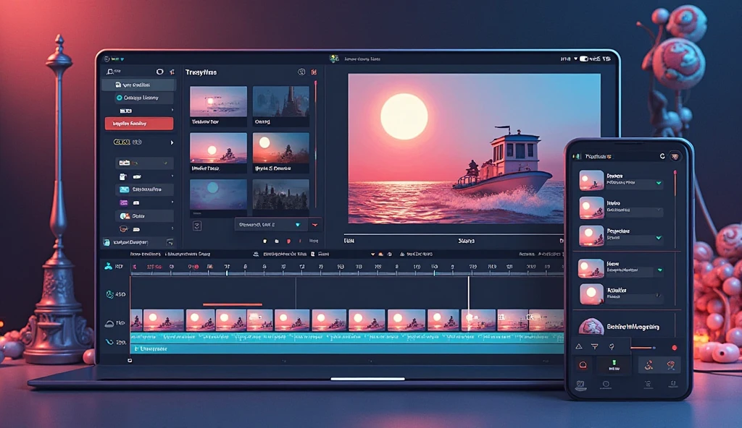Click the clock icon in the media panel header
The image size is (742, 428).
point(301,72)
